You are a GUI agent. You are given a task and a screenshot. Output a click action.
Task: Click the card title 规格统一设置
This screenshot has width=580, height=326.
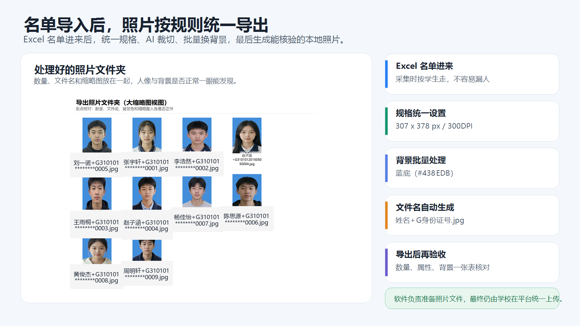(x=420, y=113)
